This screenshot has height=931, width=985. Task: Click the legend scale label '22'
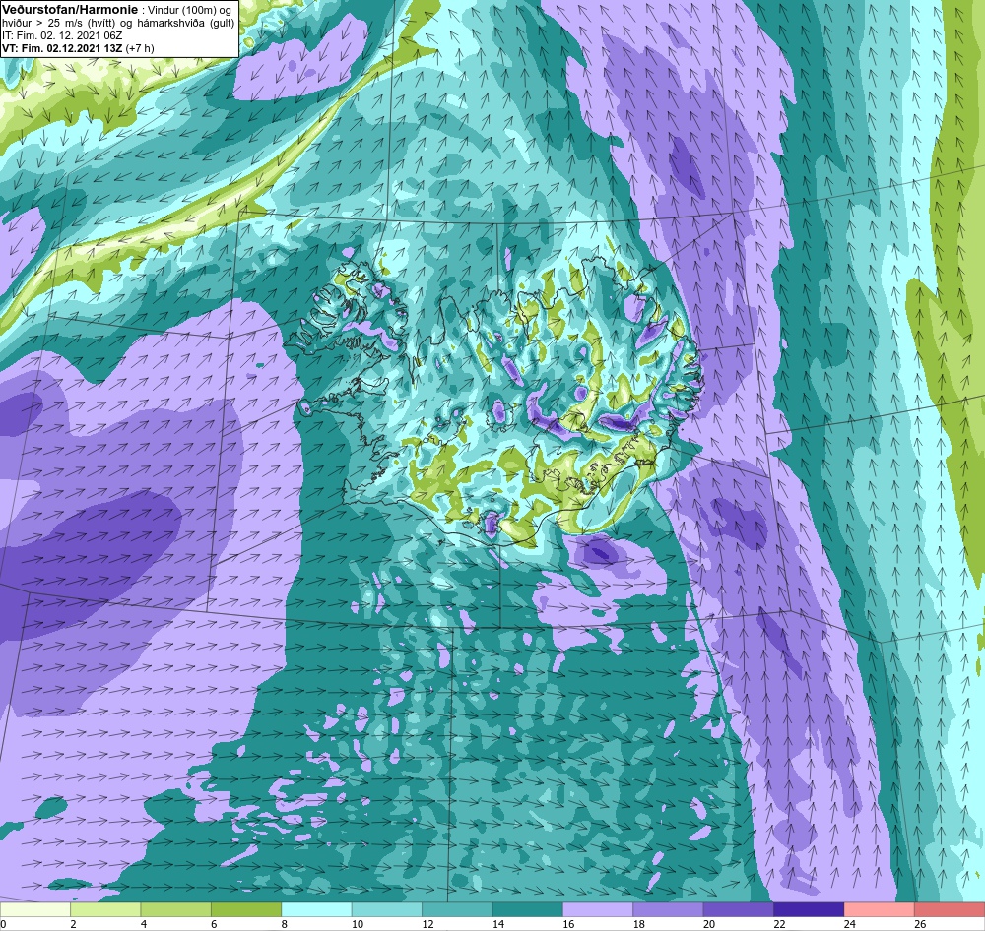tap(779, 924)
